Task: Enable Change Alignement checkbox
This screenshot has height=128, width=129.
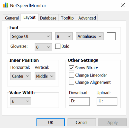Action: click(72, 82)
